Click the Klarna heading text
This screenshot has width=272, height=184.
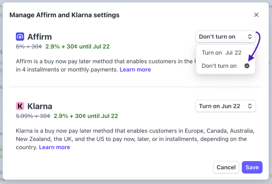point(40,106)
